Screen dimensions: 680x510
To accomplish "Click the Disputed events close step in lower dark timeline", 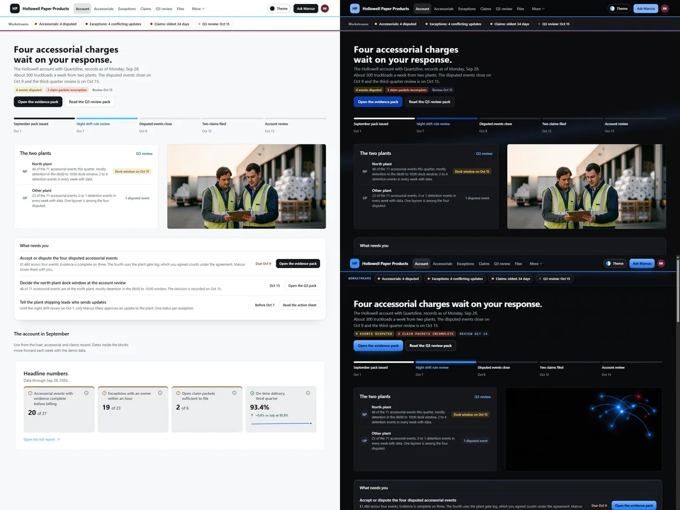I will tap(508, 368).
